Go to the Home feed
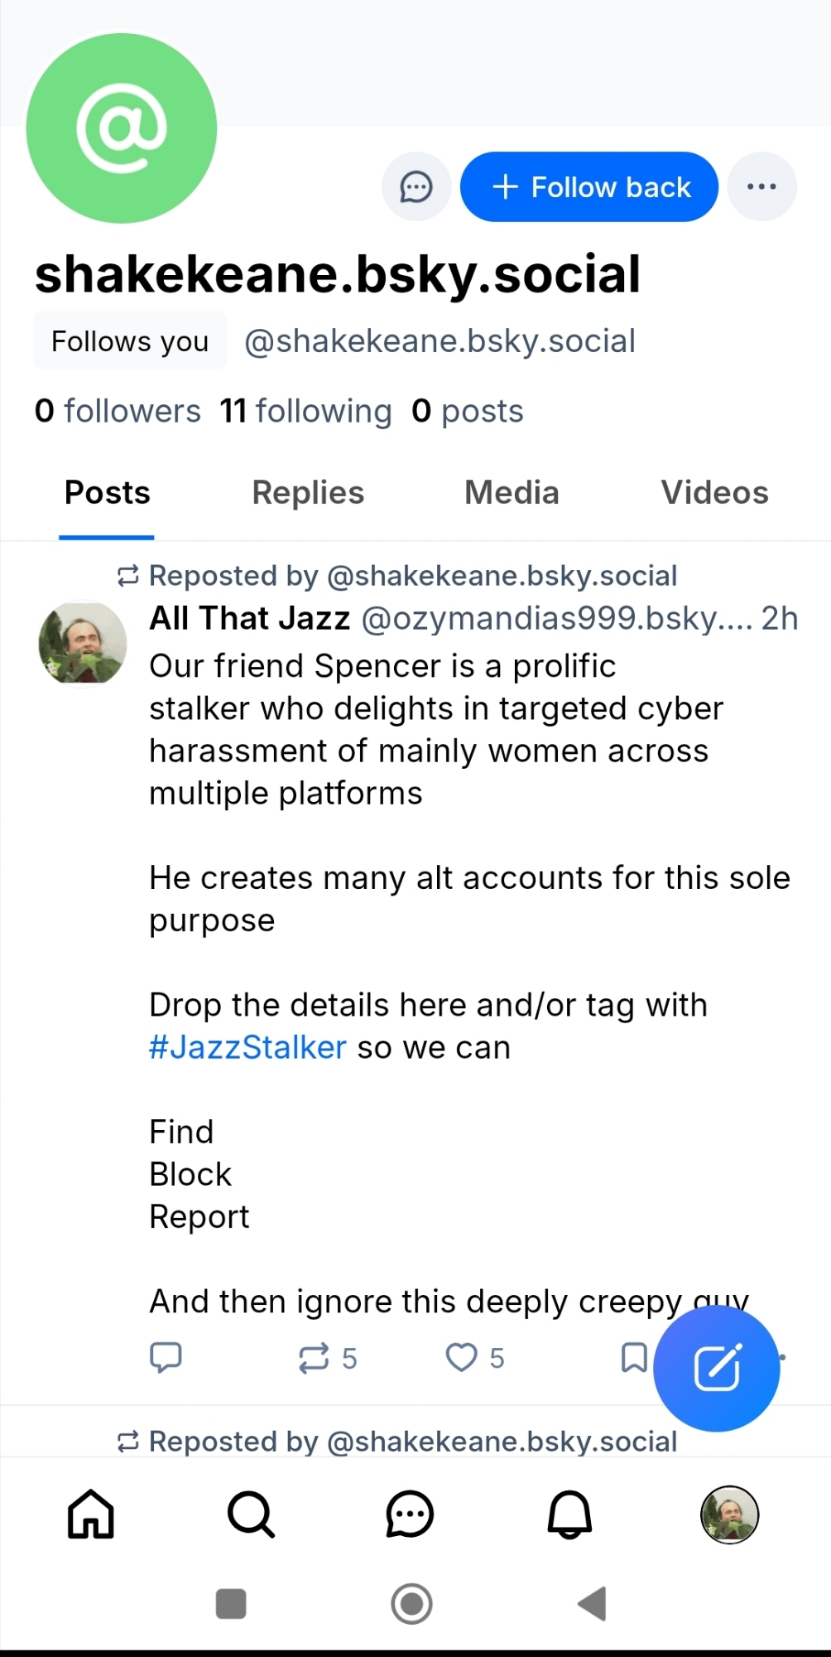The height and width of the screenshot is (1657, 831). (x=91, y=1514)
